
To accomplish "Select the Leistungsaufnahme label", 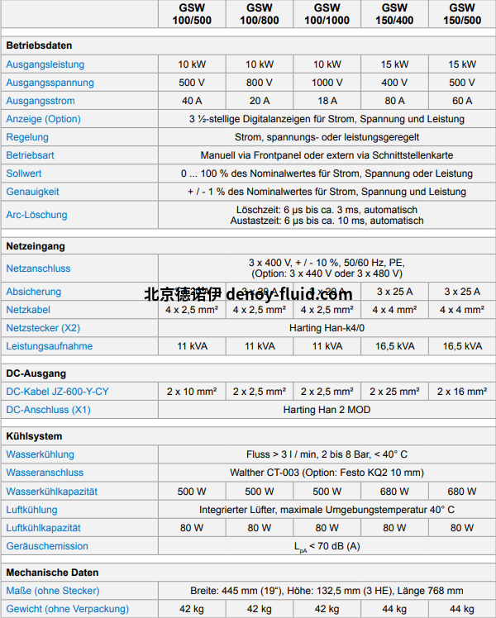I will pos(49,346).
